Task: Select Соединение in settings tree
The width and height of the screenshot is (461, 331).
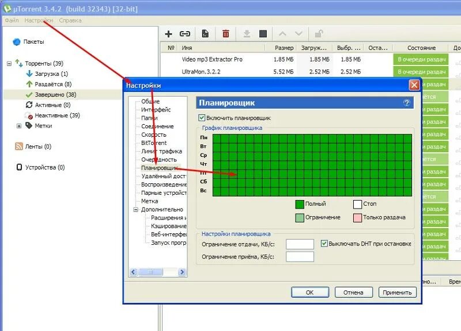Action: tap(157, 126)
